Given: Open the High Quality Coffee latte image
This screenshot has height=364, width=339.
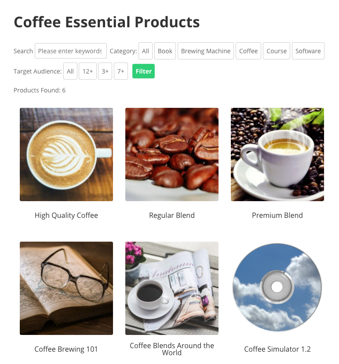Looking at the screenshot, I should click(66, 154).
